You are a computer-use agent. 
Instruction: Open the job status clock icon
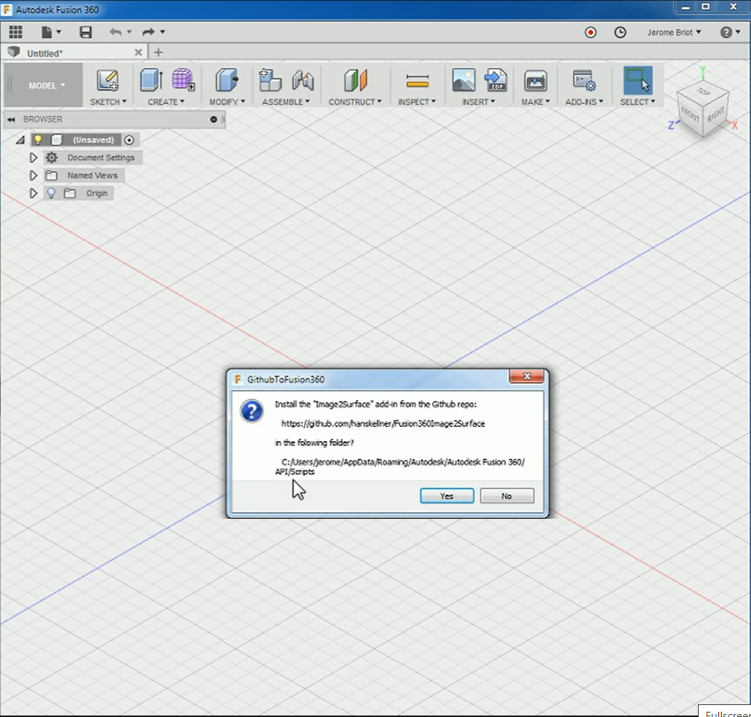(x=620, y=32)
